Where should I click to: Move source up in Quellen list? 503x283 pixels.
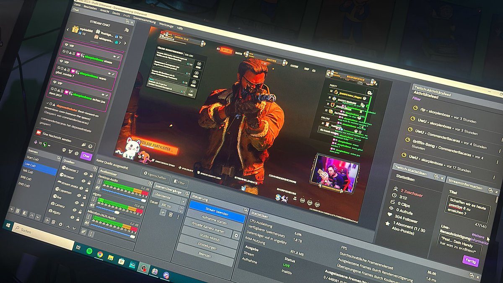click(68, 226)
